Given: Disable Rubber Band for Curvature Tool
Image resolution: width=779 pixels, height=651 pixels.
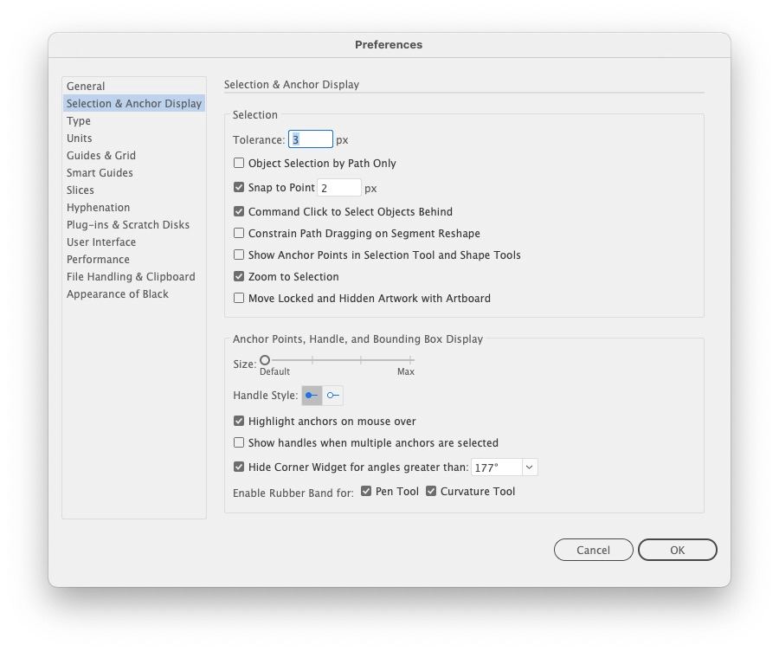Looking at the screenshot, I should coord(431,492).
